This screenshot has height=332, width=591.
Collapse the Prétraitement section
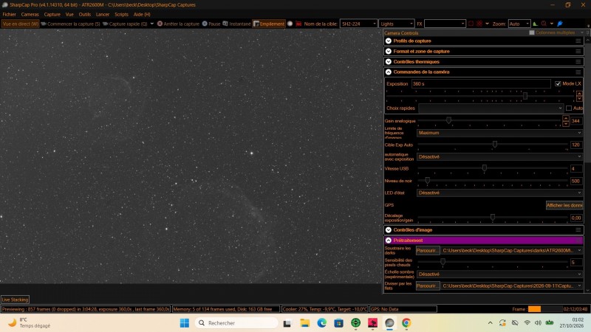(x=389, y=241)
